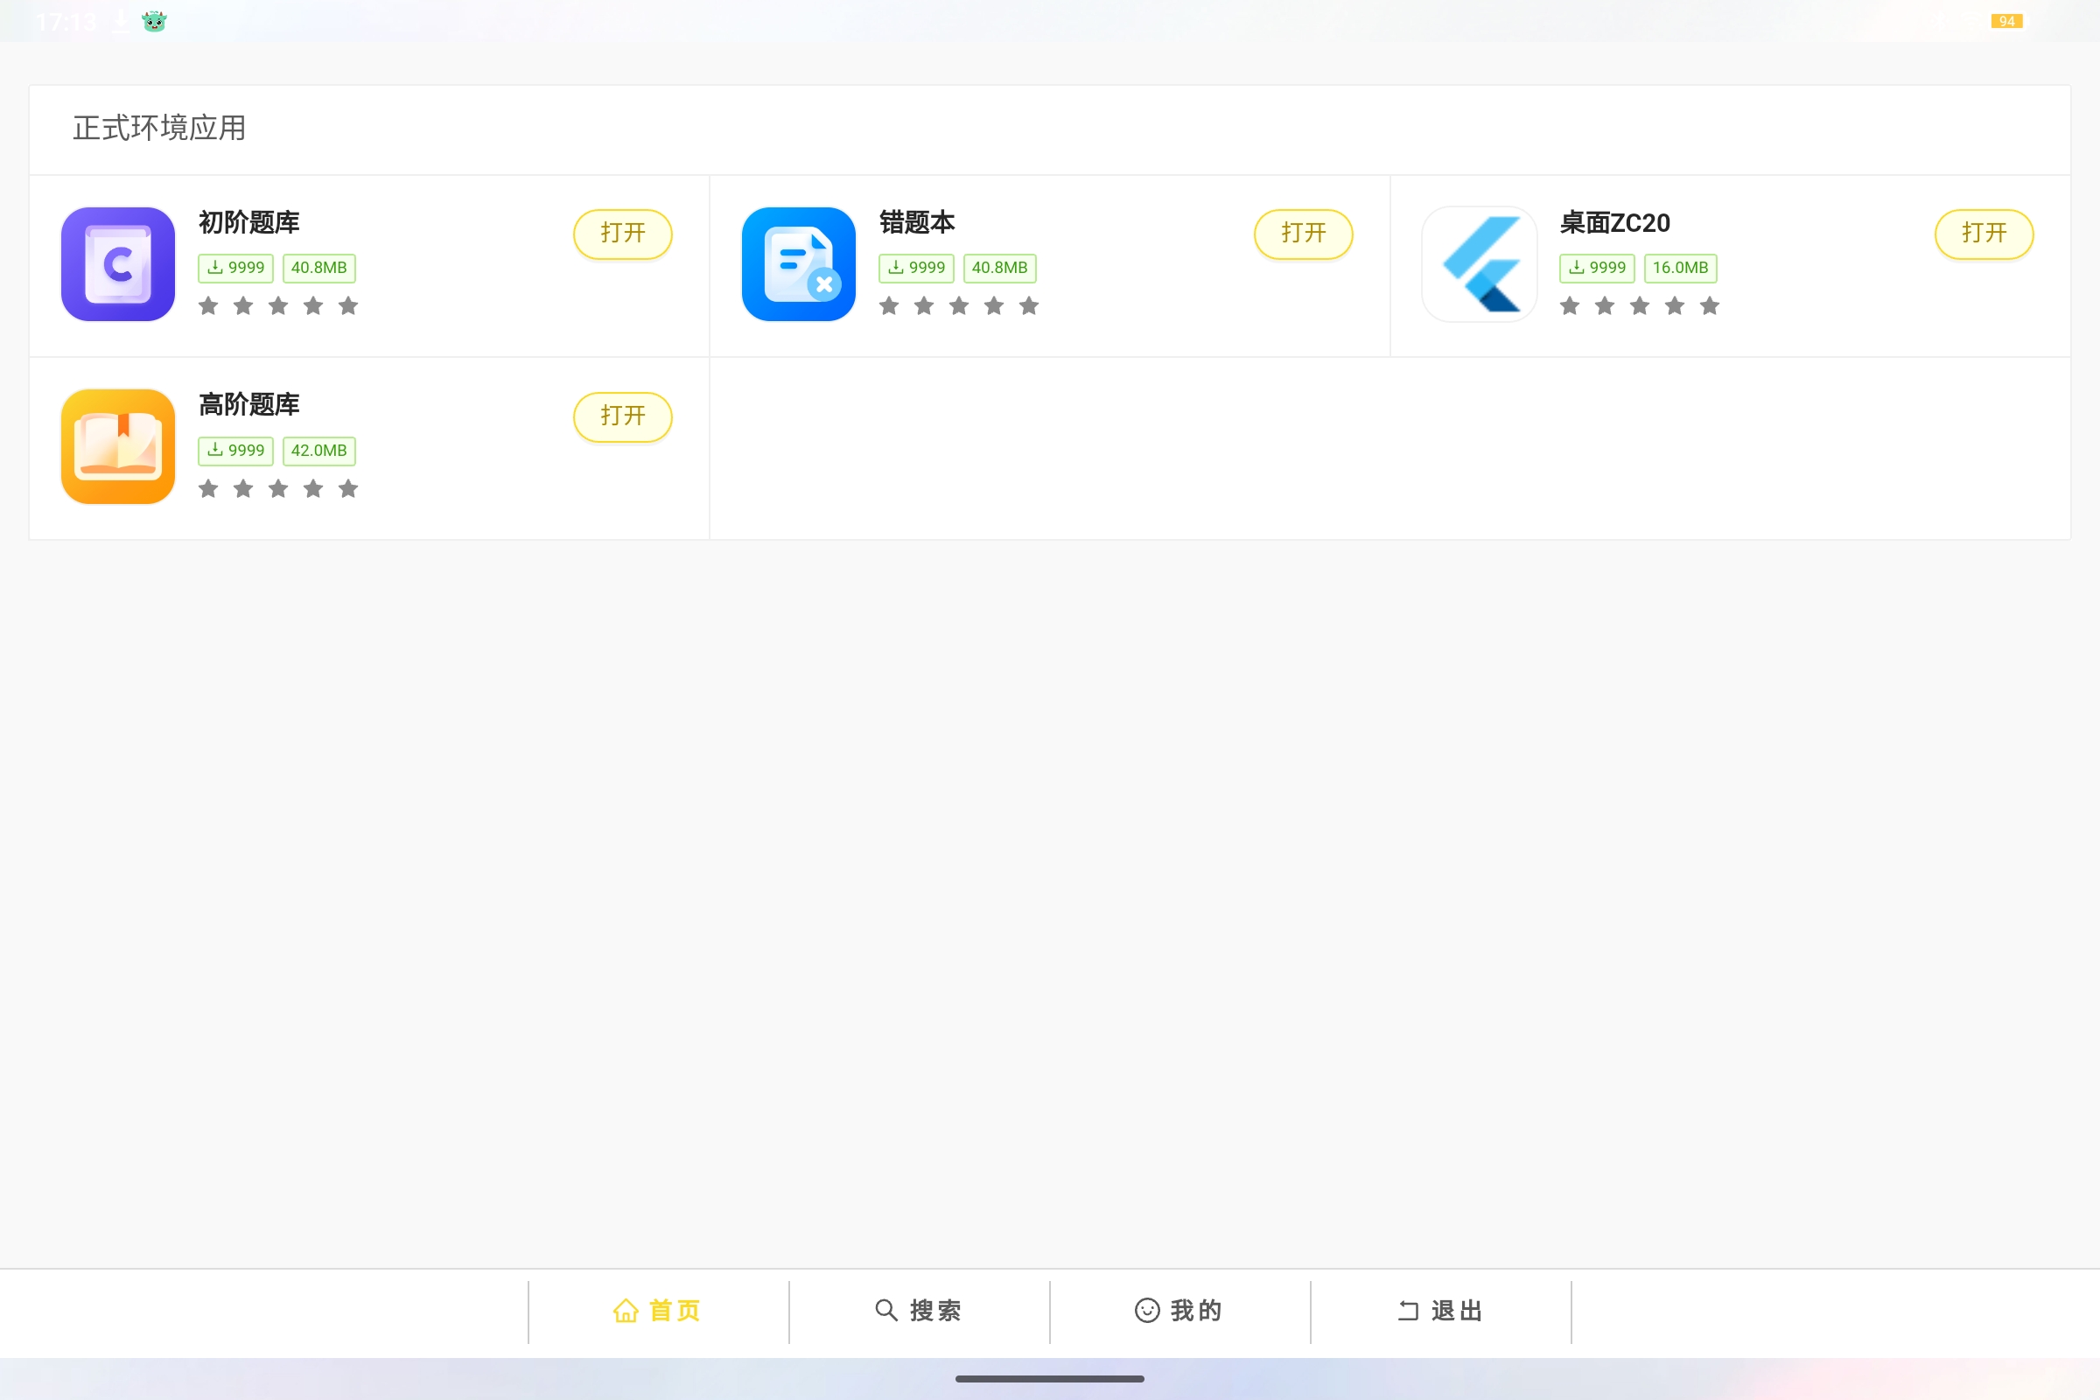This screenshot has width=2100, height=1400.
Task: Click the 9999 download badge of 初阶题库
Action: click(235, 268)
